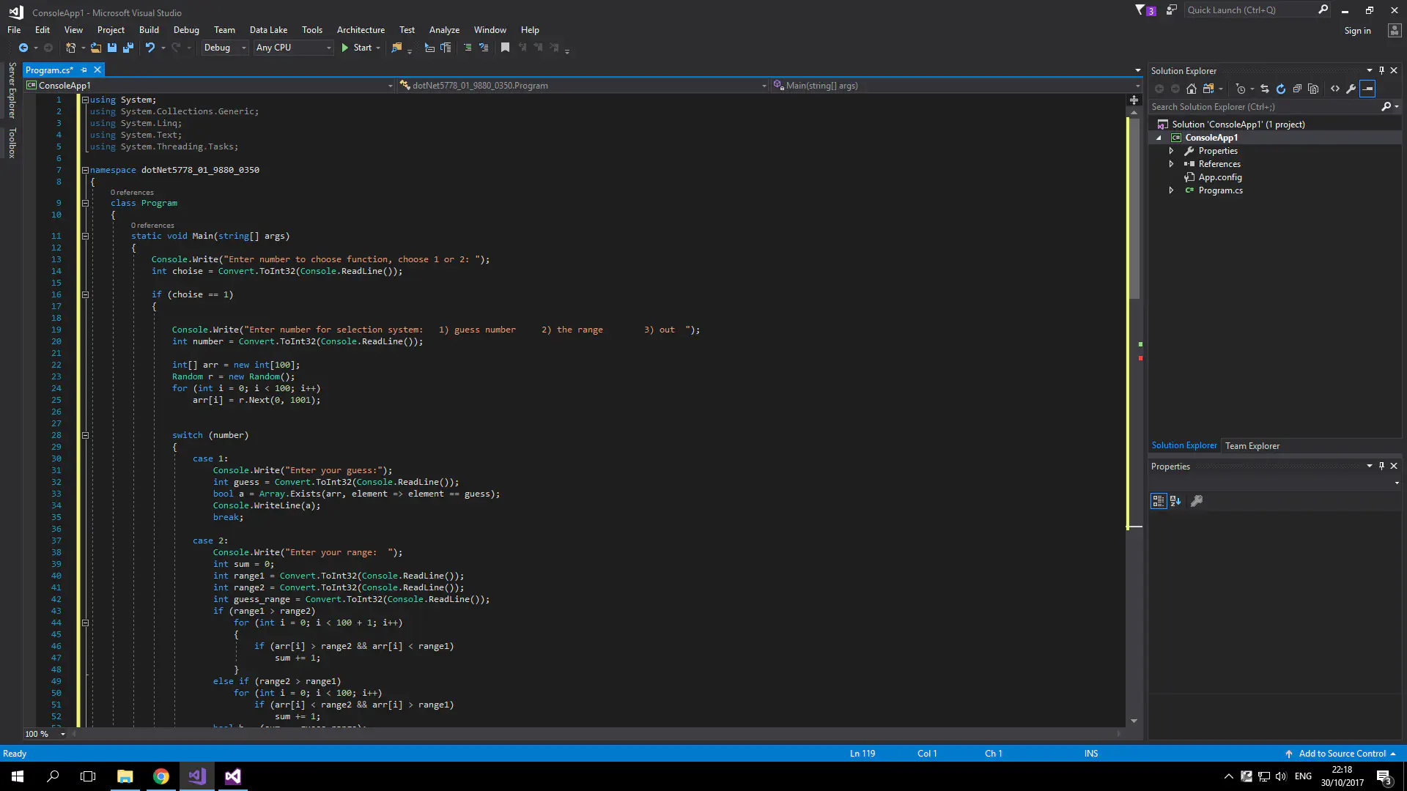Toggle Show All Files in Solution Explorer
The width and height of the screenshot is (1407, 791).
pos(1313,89)
